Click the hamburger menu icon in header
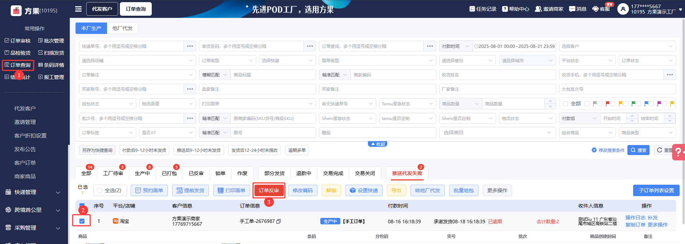The height and width of the screenshot is (244, 685). coord(78,9)
